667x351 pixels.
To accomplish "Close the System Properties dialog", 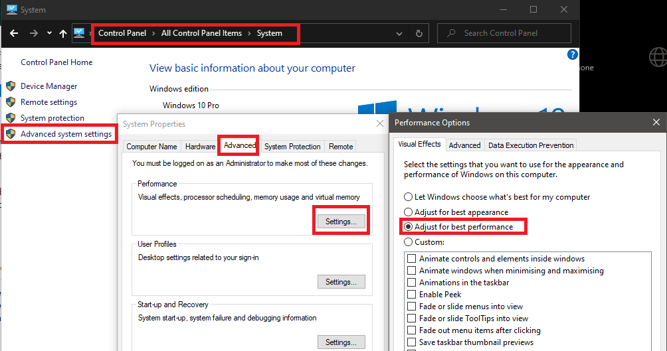I will click(380, 123).
